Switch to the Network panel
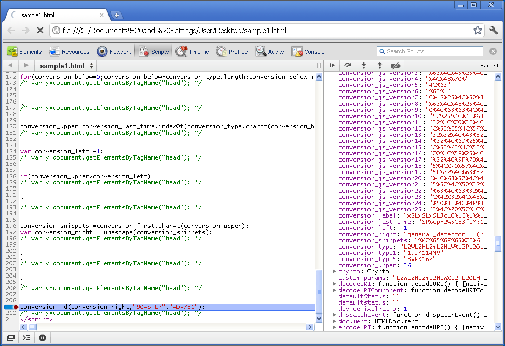This screenshot has height=346, width=505. pos(114,52)
